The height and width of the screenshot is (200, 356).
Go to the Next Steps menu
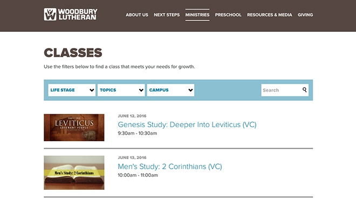(x=167, y=15)
